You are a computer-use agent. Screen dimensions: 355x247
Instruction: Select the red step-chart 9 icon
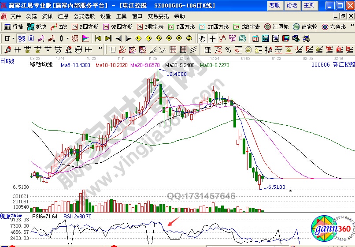coord(52,38)
